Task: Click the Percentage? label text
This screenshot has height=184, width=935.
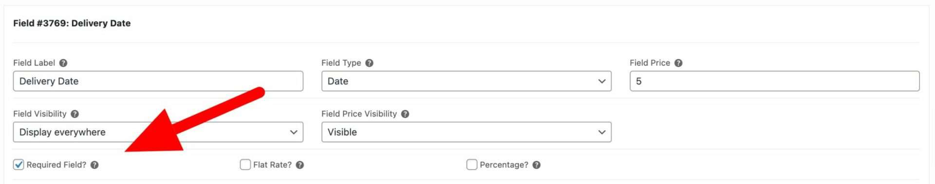Action: [504, 165]
